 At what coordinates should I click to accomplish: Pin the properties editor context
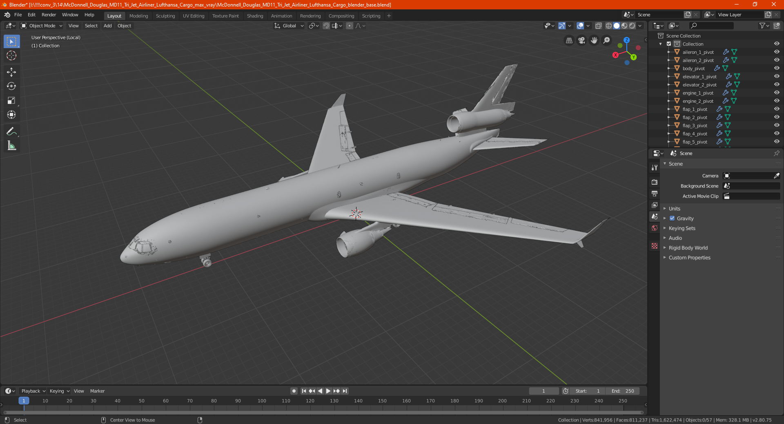(776, 153)
